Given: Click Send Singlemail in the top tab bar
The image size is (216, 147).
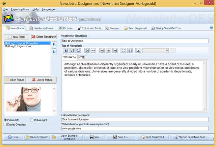Looking at the screenshot, I should pos(135,28).
